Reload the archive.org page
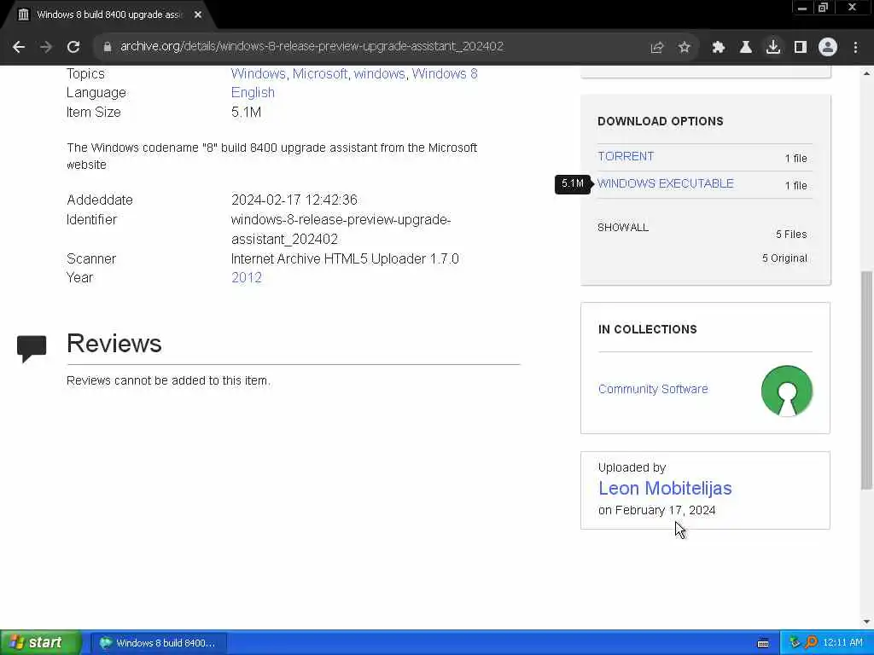This screenshot has height=655, width=874. [x=73, y=47]
